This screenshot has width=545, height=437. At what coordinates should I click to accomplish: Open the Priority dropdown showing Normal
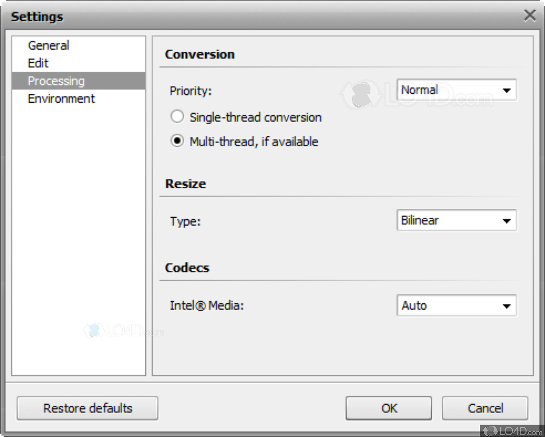[456, 90]
